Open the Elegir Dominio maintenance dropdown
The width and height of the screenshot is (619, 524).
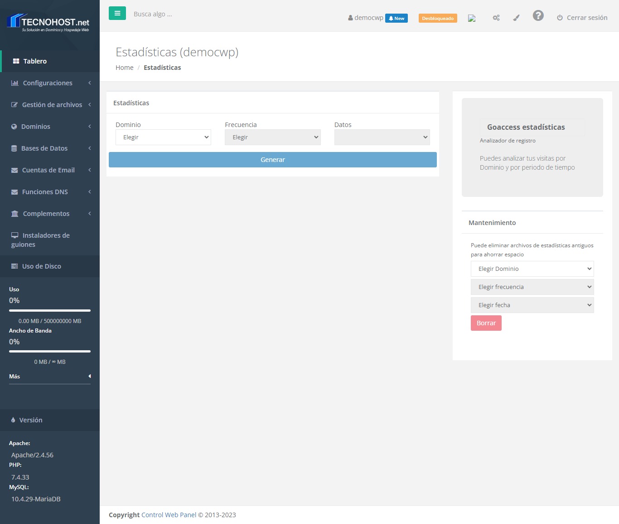point(532,269)
